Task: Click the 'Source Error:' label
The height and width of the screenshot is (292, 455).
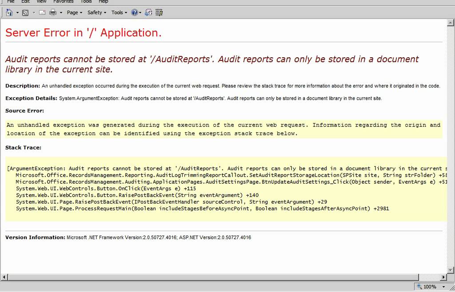Action: coord(25,110)
